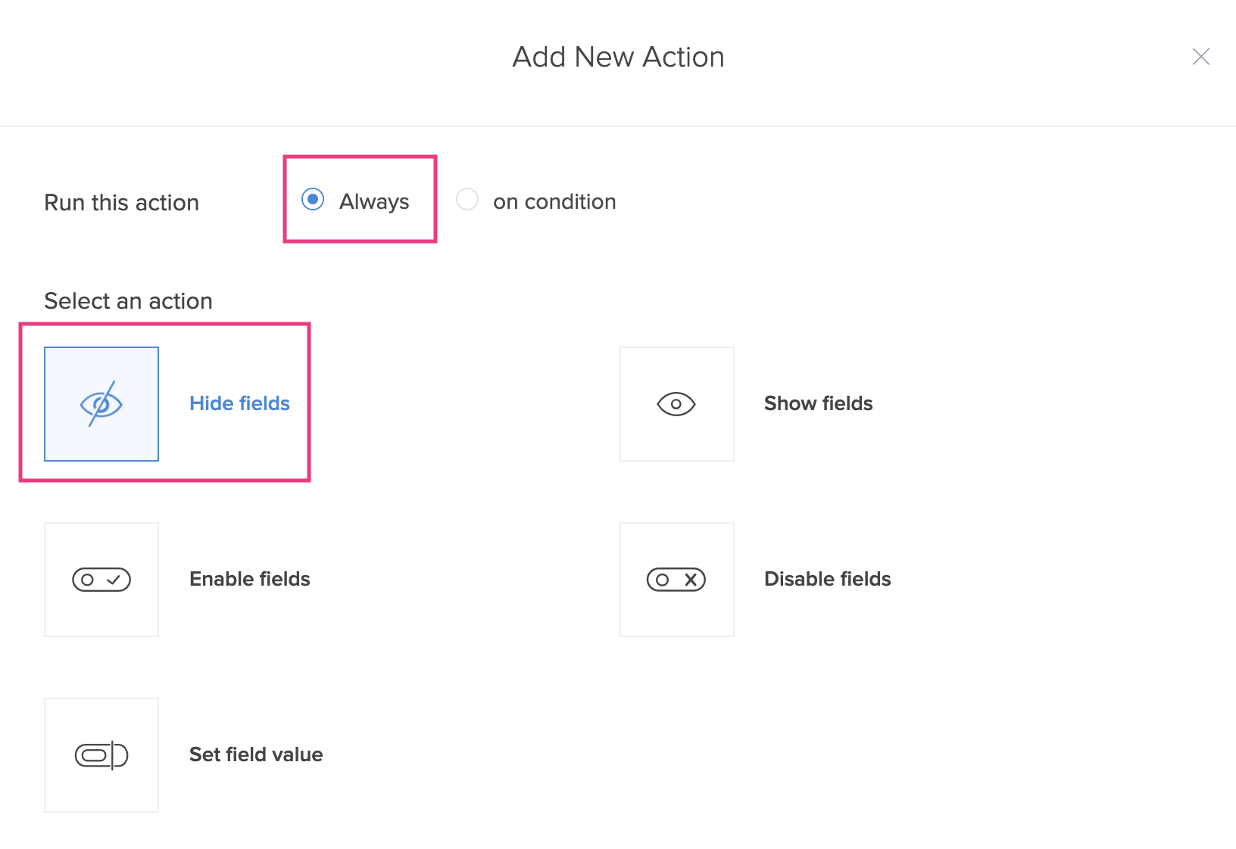Screen dimensions: 1236x849
Task: Select the Hide fields crossed-eye icon
Action: coord(101,404)
